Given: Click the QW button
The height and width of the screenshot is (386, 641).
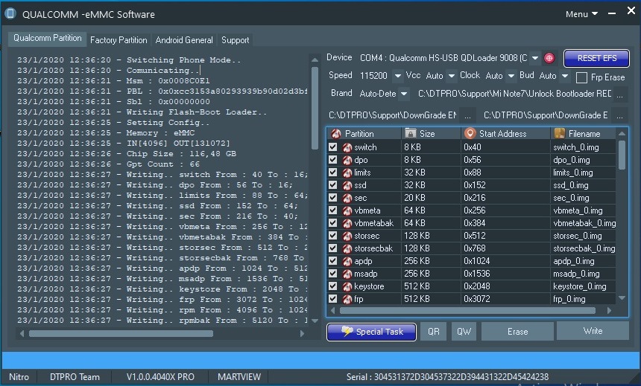Looking at the screenshot, I should [x=464, y=331].
